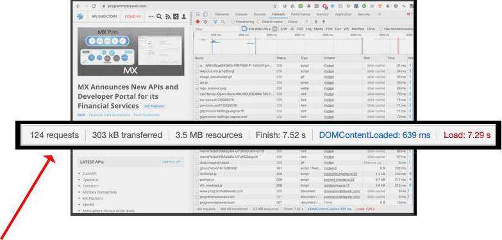Viewport: 502px width, 240px height.
Task: Filter requests by CSS type
Action: tap(299, 29)
